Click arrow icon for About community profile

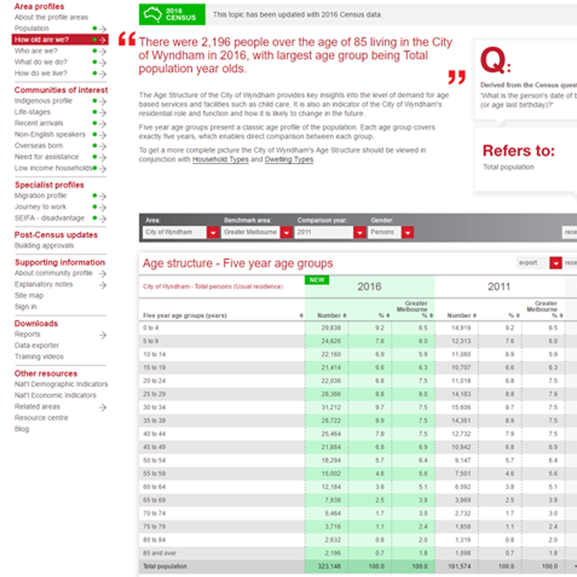tap(103, 274)
